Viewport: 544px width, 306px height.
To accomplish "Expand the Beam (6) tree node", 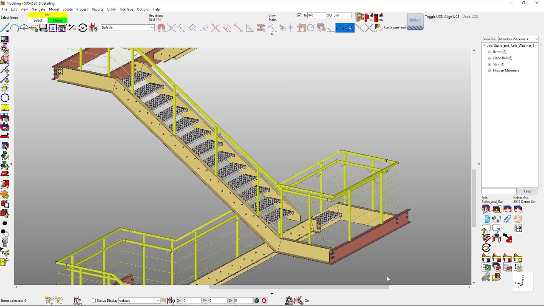I will point(490,52).
